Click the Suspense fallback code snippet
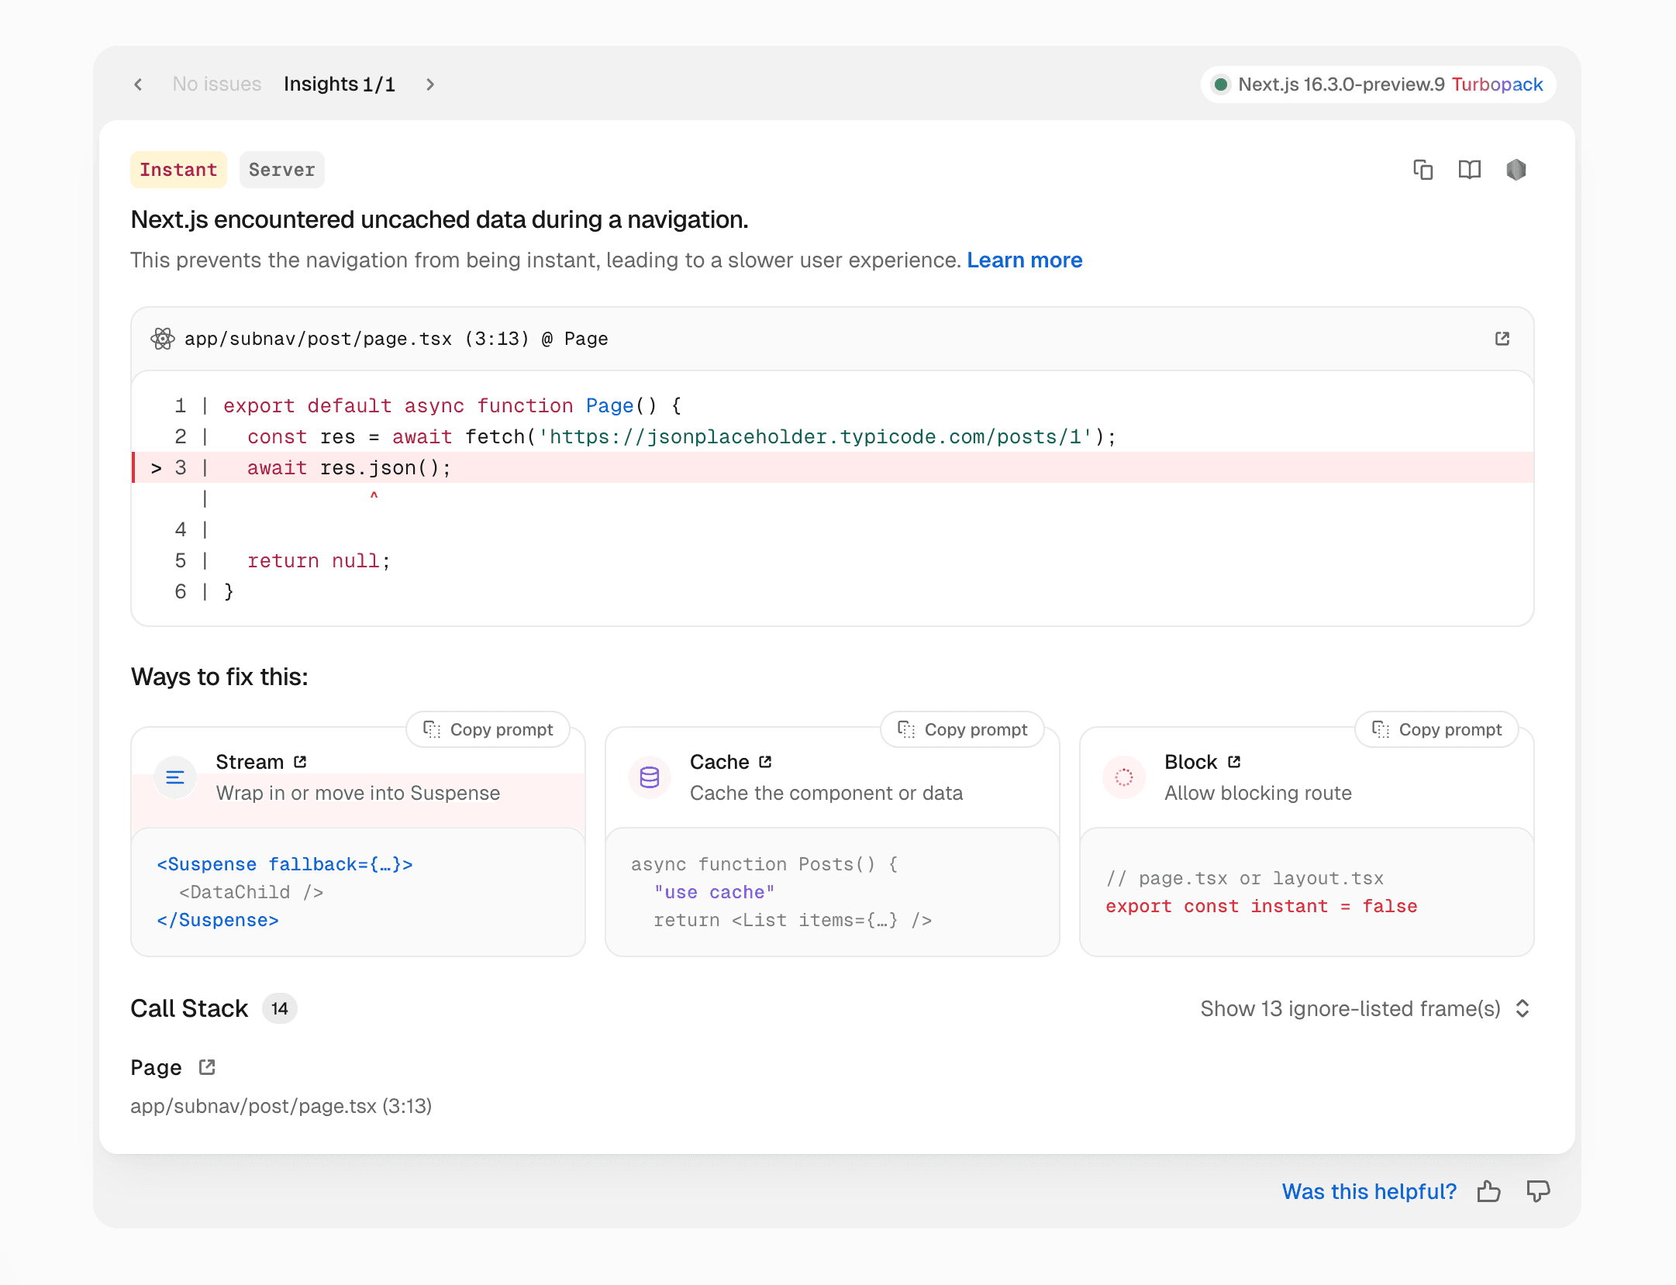Screen dimensions: 1676x1285 click(285, 864)
